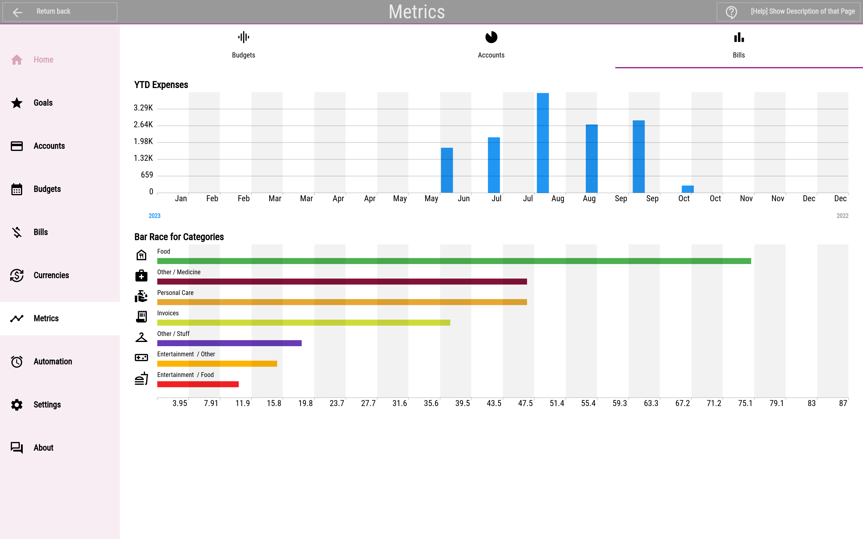Image resolution: width=863 pixels, height=539 pixels.
Task: Click the Return back button
Action: 60,12
